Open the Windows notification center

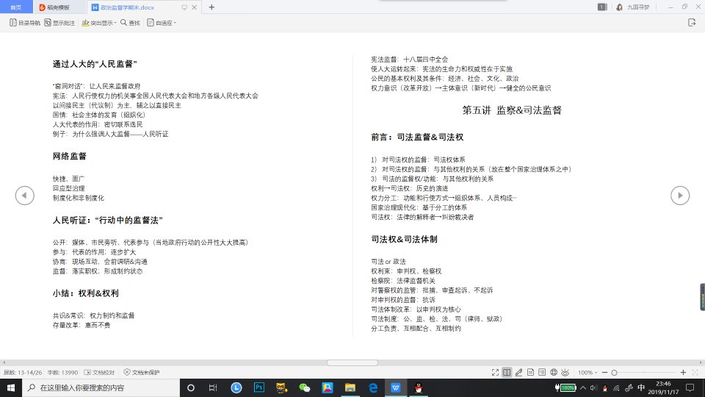[x=690, y=387]
